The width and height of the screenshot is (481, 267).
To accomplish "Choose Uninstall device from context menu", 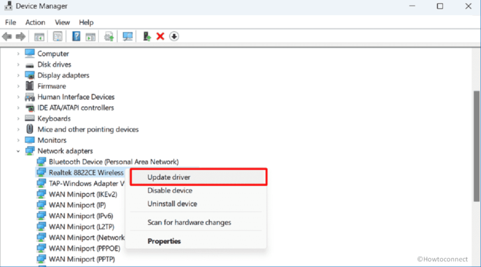I will pos(196,204).
